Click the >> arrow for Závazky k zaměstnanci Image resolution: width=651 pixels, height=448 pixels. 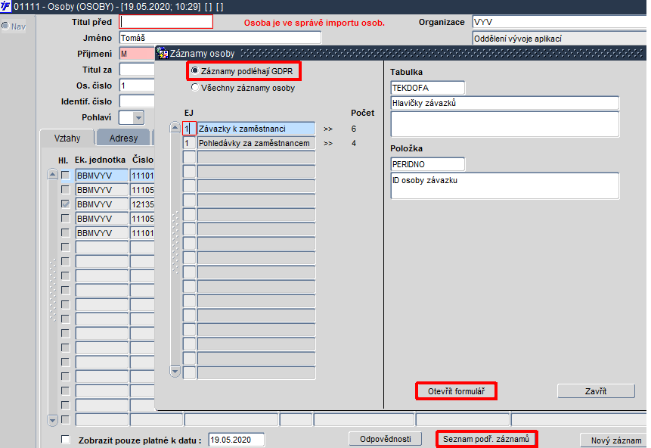(x=328, y=129)
